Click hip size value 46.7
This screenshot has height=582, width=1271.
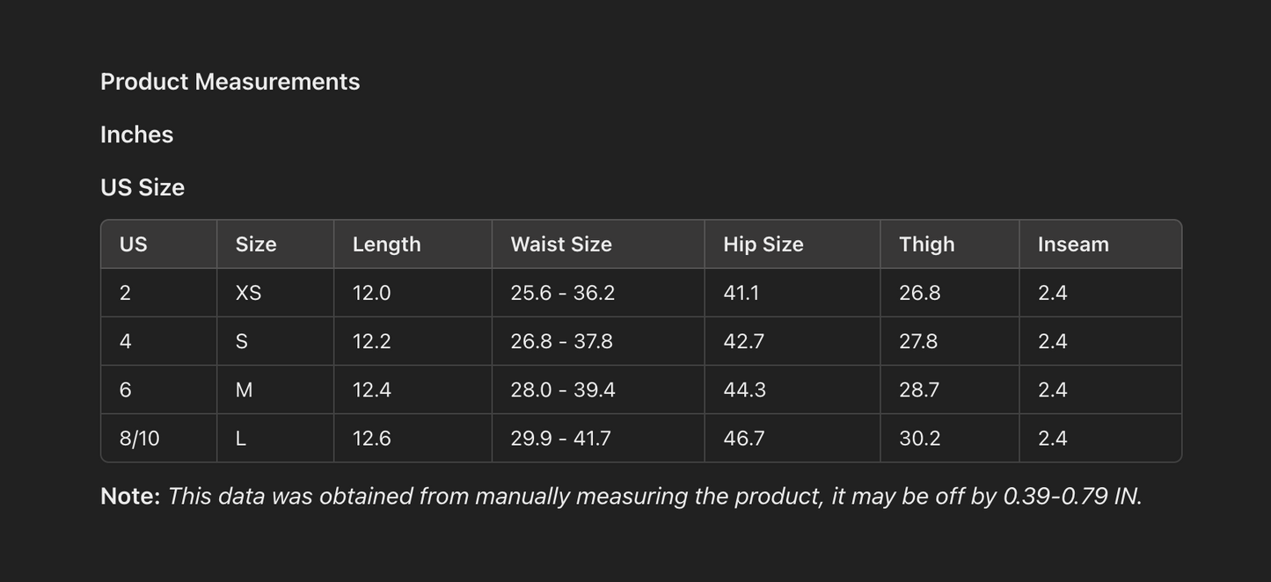click(x=743, y=439)
